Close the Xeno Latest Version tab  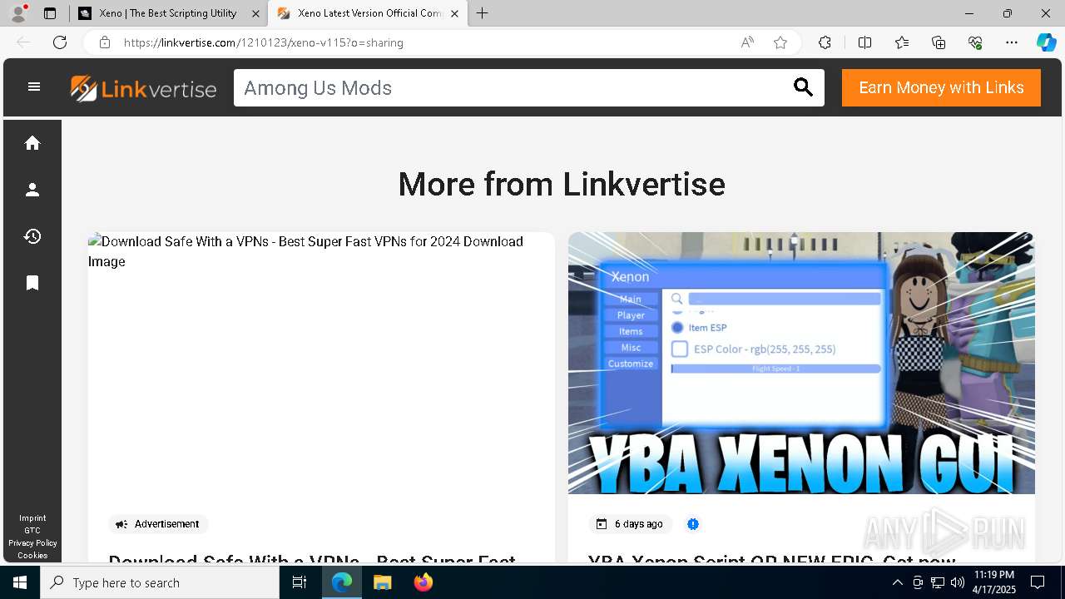[455, 13]
